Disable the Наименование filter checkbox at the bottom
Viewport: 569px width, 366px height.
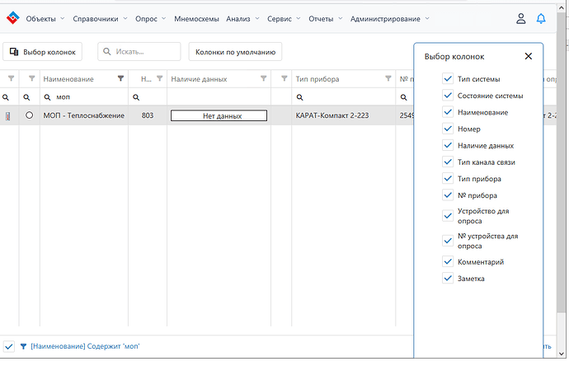click(x=9, y=346)
